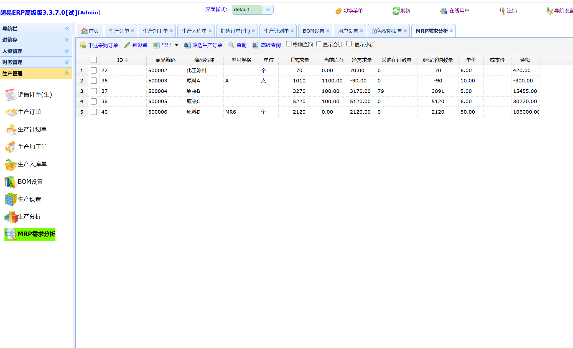Viewport: 573px width, 348px height.
Task: Click the 注销 logout link
Action: click(511, 11)
